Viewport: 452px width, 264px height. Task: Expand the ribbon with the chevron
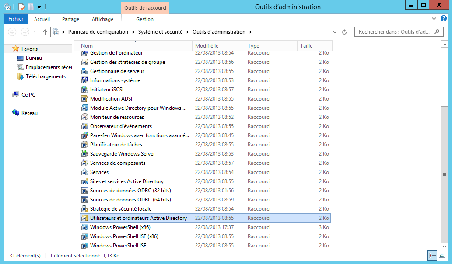click(434, 19)
